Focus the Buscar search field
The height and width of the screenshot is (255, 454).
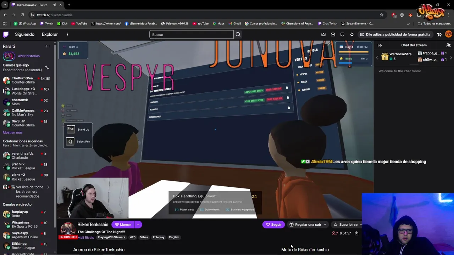[192, 34]
